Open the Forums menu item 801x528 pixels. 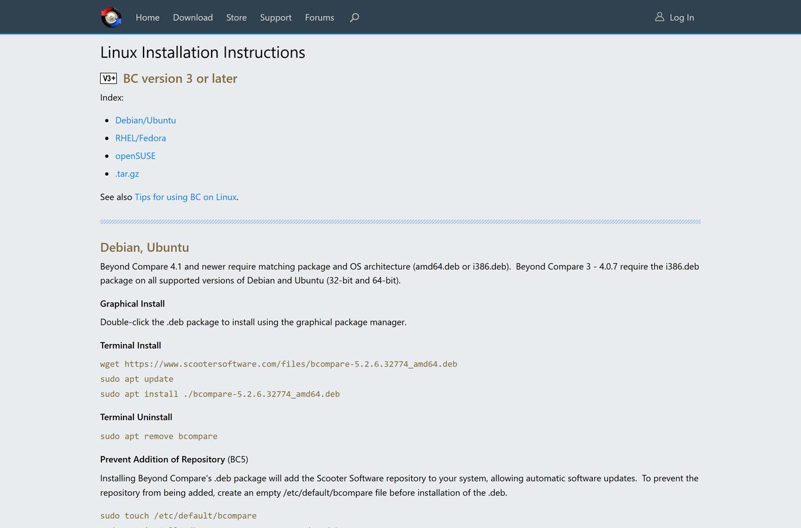[320, 17]
